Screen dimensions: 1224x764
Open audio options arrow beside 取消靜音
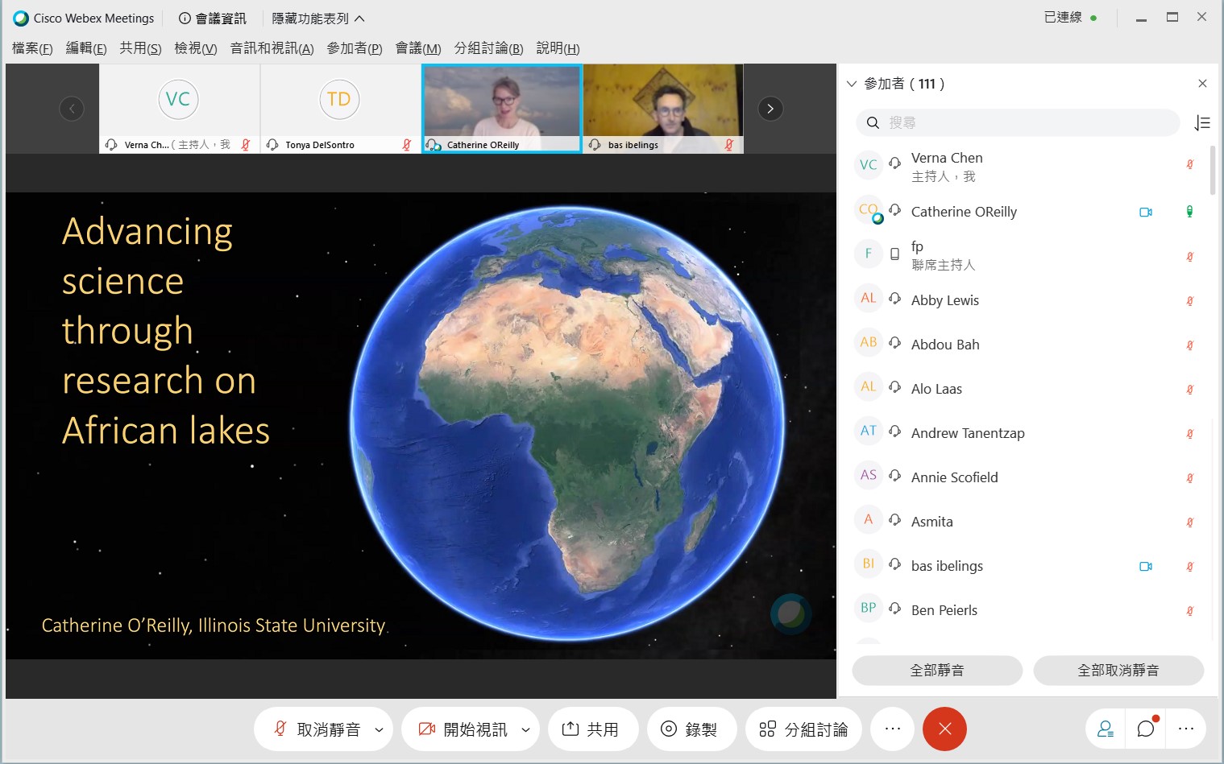coord(379,730)
